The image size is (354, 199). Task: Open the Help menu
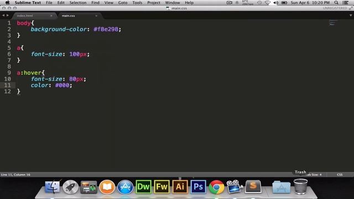pos(189,3)
